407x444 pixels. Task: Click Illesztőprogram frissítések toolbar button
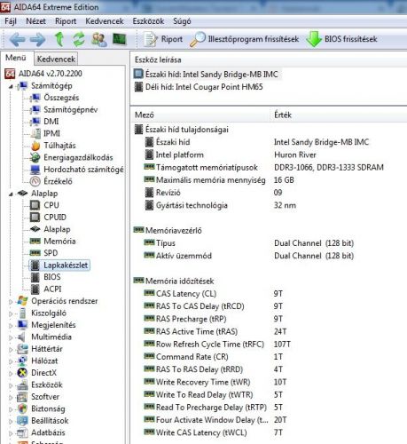point(244,39)
